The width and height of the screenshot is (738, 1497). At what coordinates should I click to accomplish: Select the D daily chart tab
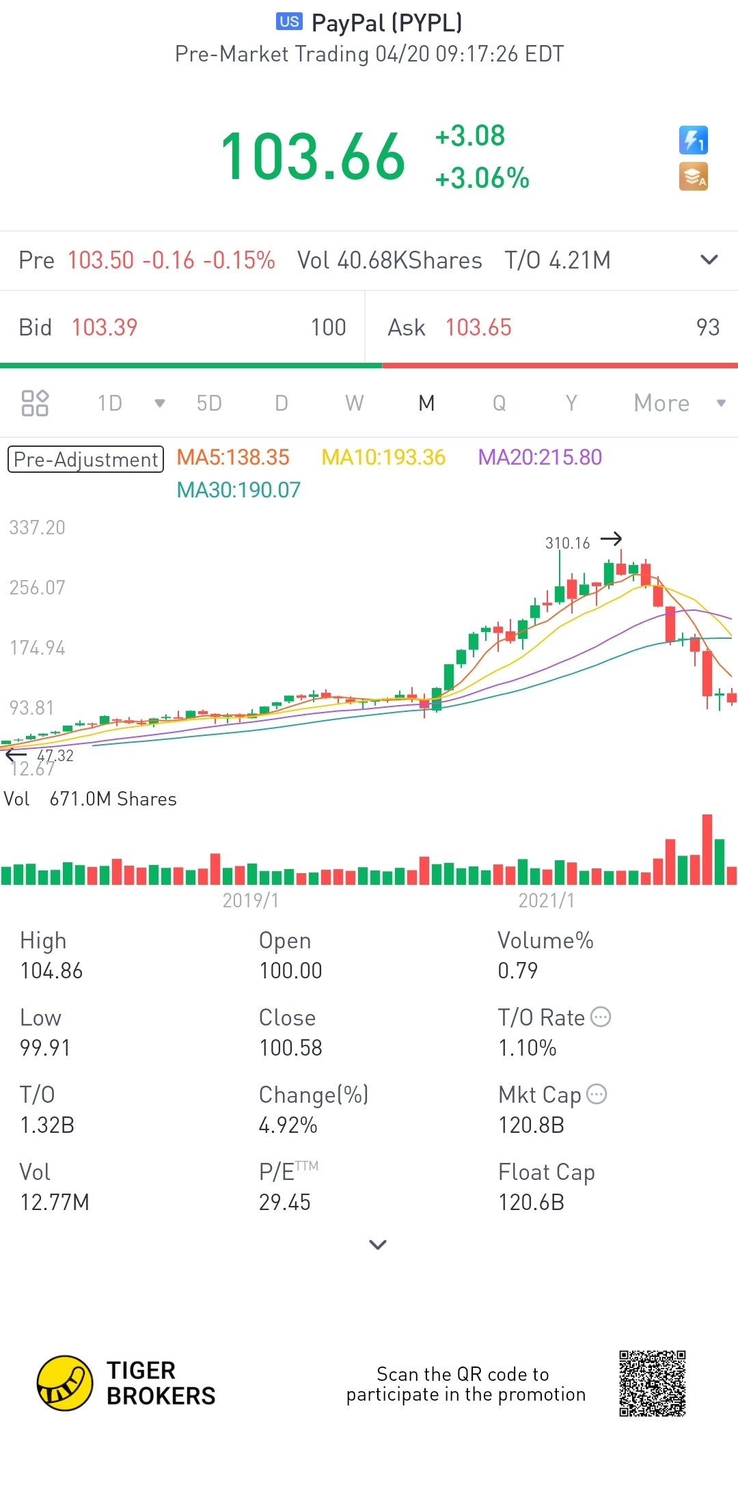[282, 403]
